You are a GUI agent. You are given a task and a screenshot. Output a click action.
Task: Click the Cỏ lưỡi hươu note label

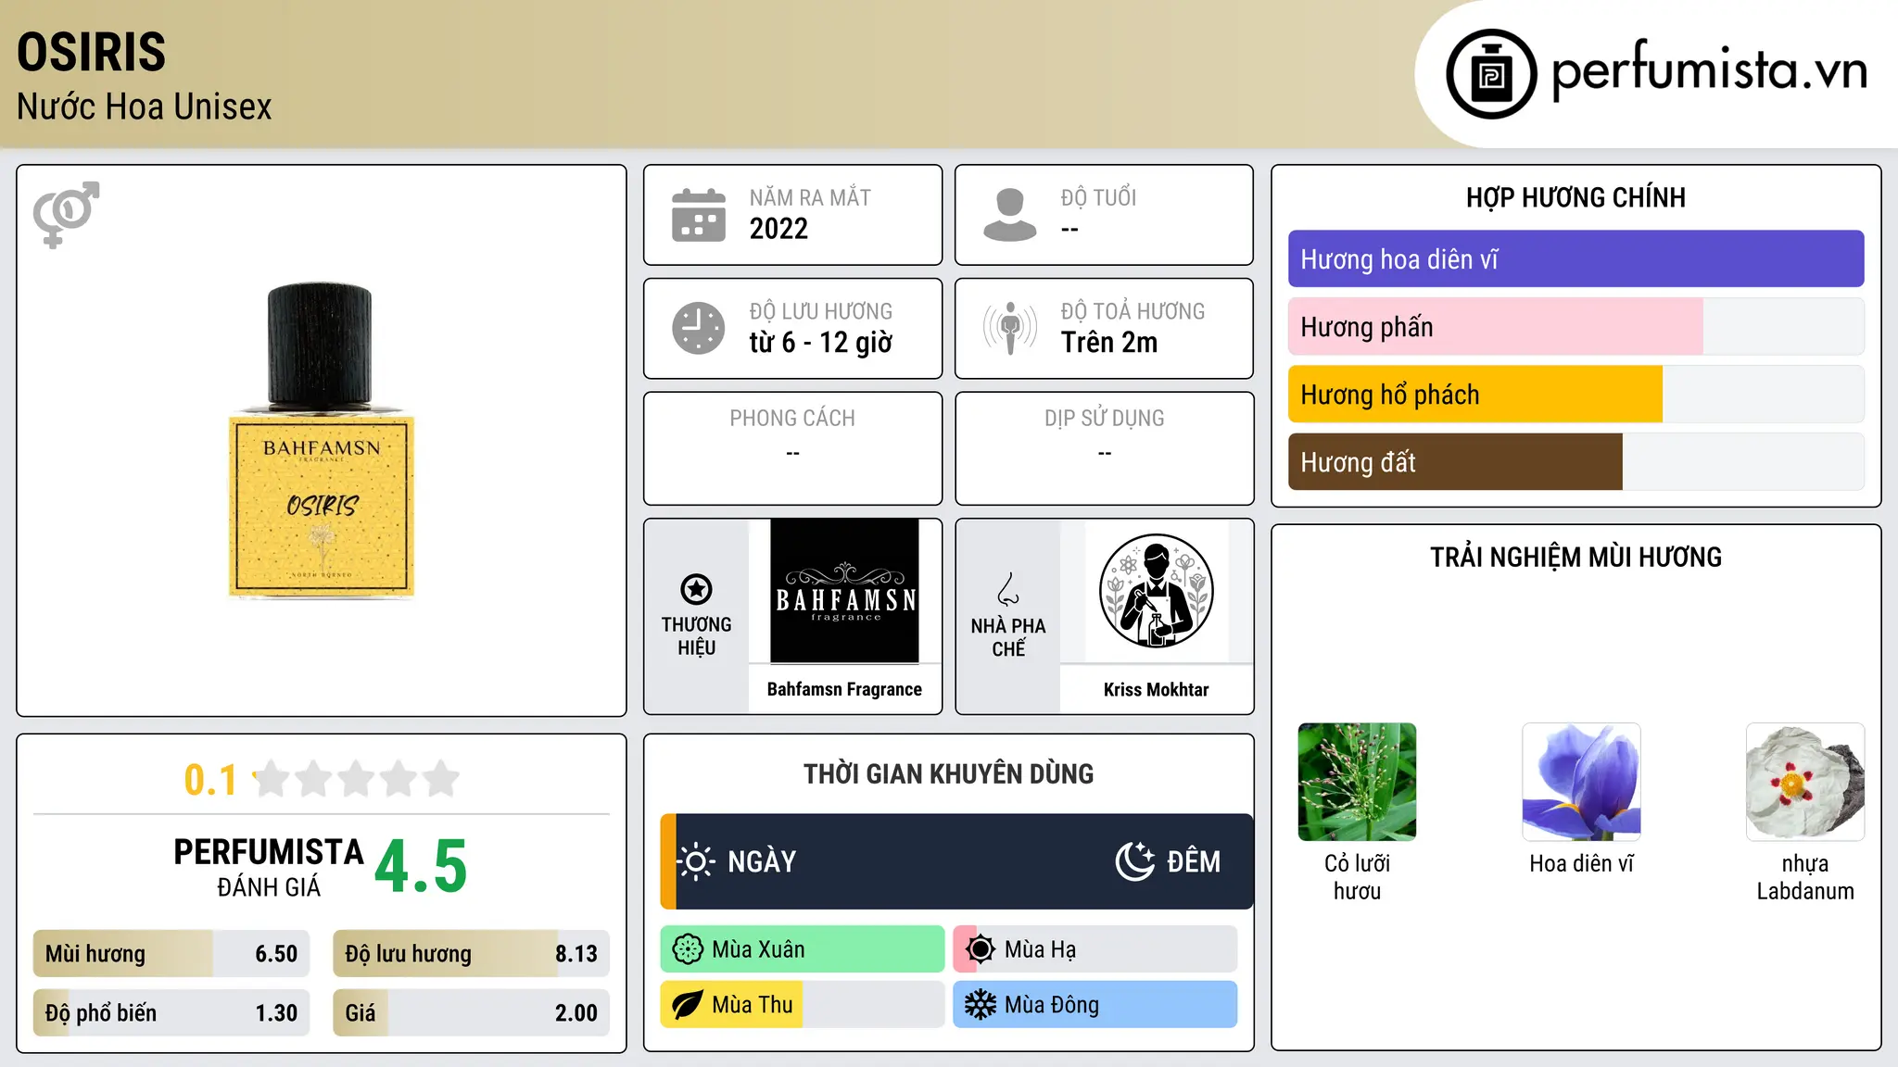(1357, 877)
